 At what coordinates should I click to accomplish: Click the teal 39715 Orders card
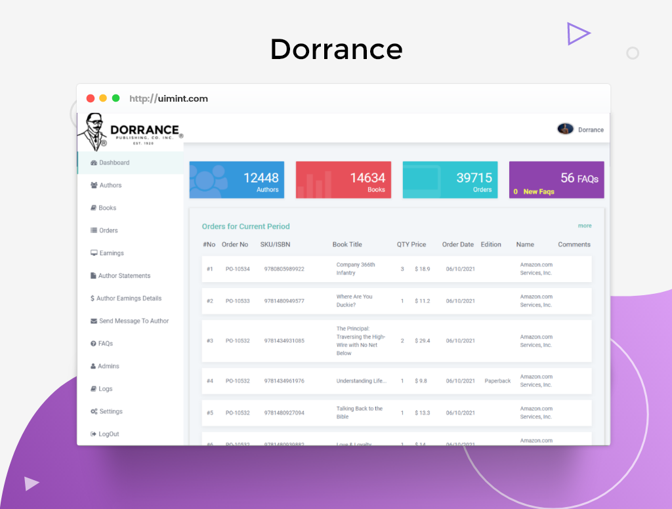450,180
